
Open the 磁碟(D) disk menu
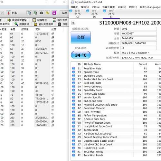click(122, 7)
